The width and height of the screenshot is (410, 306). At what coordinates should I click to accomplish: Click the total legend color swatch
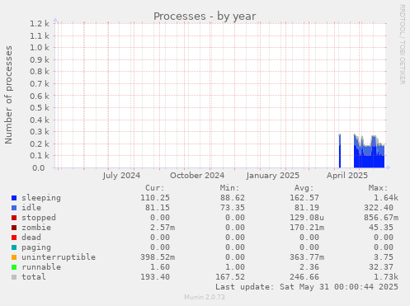(x=14, y=277)
